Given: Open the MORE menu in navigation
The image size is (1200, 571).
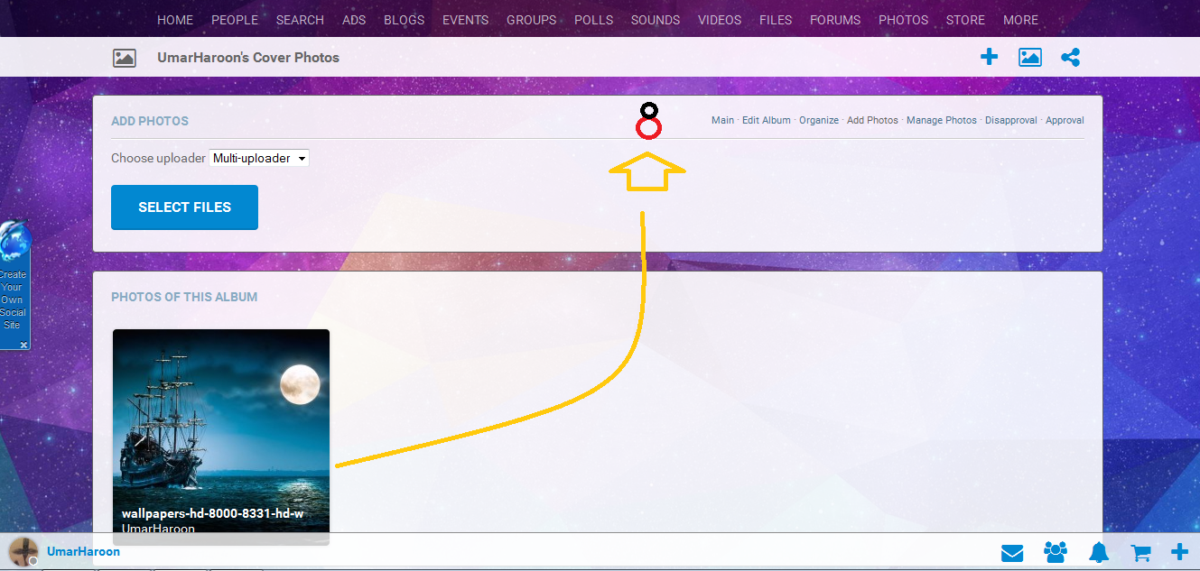Looking at the screenshot, I should pos(1020,20).
